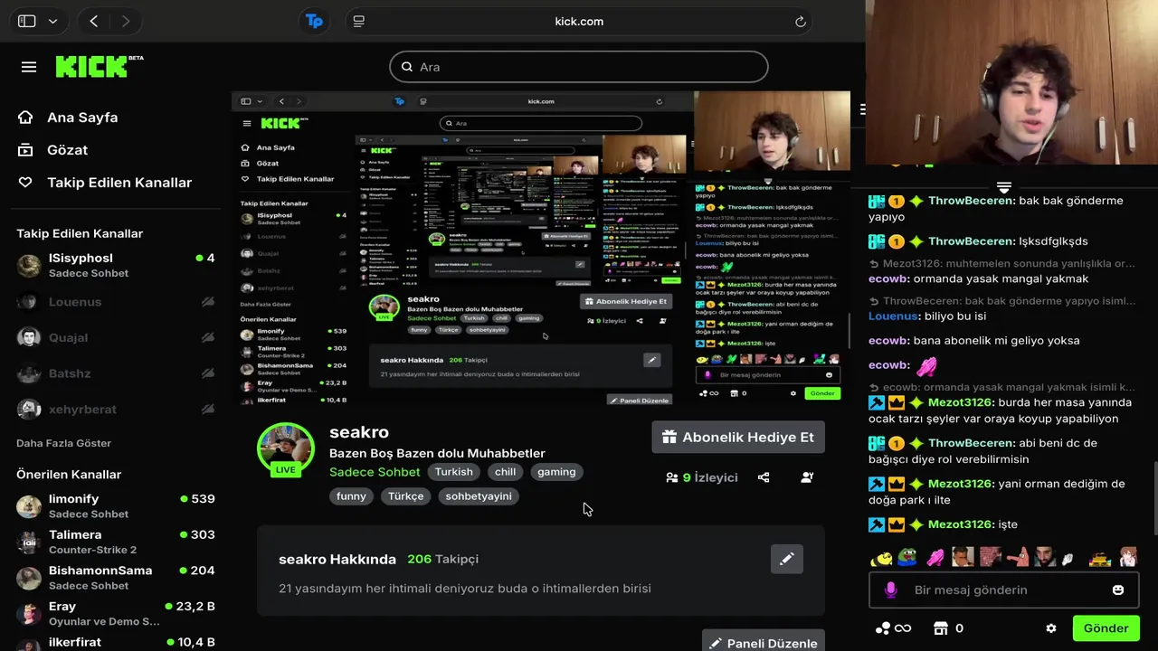
Task: Open Gözat in the sidebar
Action: [x=67, y=150]
